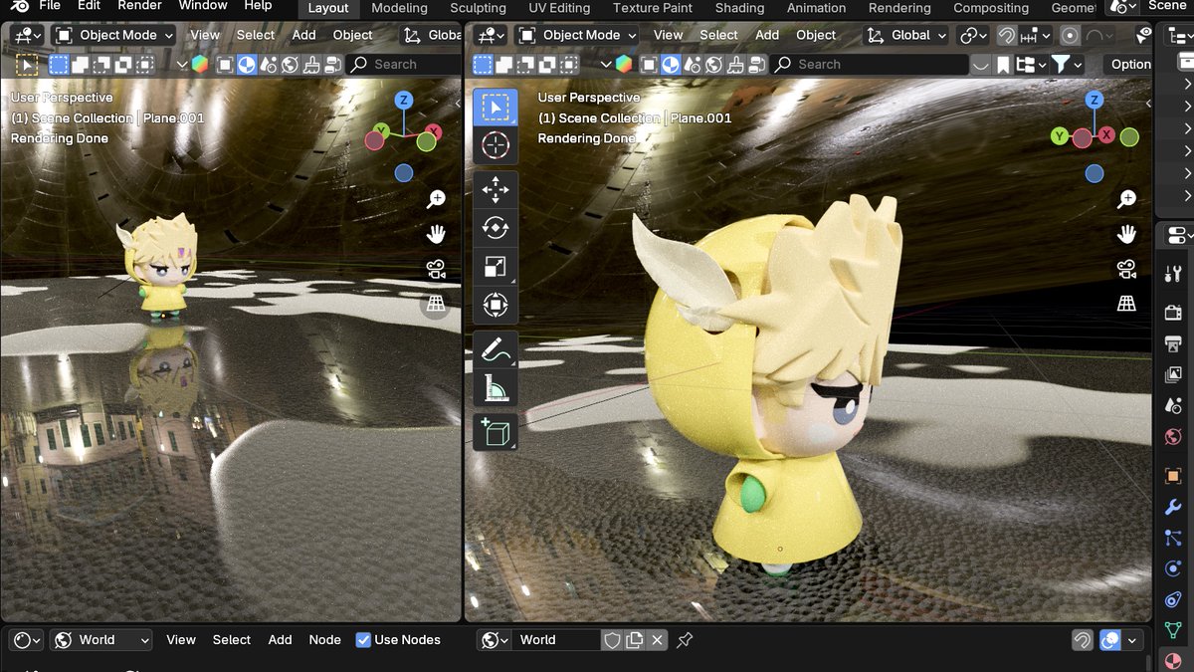Switch to the UV Editing workspace tab
Screen dimensions: 1194x672
(x=559, y=8)
